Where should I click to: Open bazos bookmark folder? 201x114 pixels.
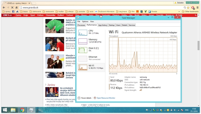pyautogui.click(x=24, y=12)
